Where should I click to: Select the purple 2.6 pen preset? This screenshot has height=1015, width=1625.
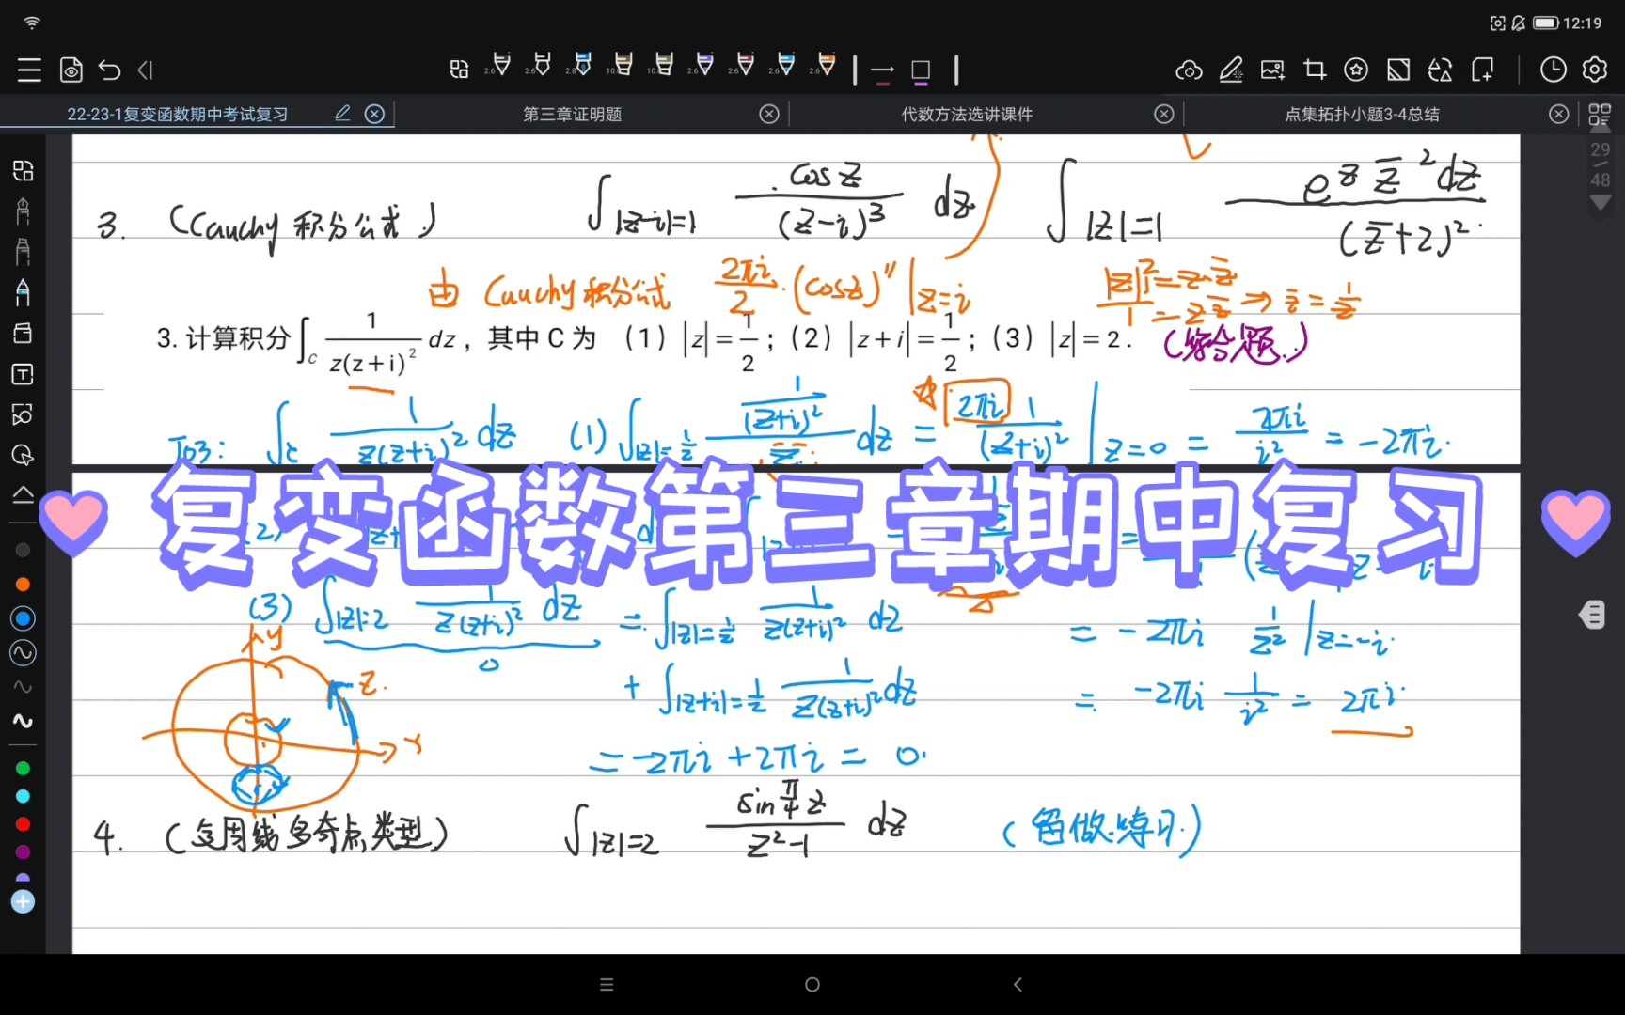click(x=702, y=65)
